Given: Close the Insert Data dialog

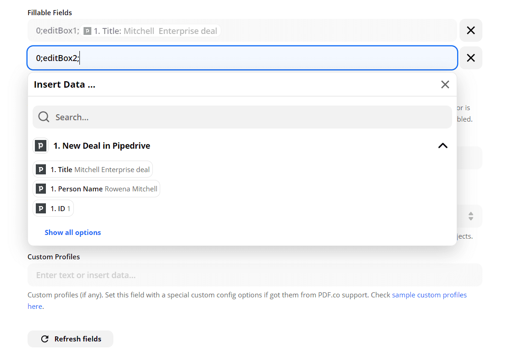Looking at the screenshot, I should click(x=445, y=84).
